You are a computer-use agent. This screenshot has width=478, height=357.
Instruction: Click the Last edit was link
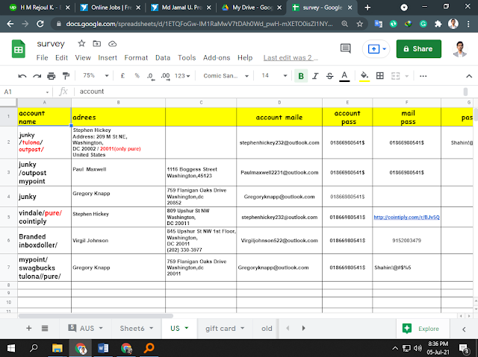pos(291,58)
